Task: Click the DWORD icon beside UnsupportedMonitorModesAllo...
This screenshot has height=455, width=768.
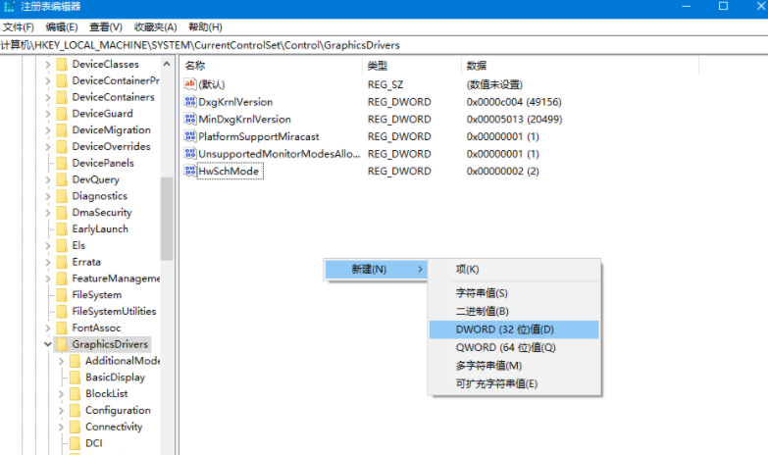Action: click(190, 153)
